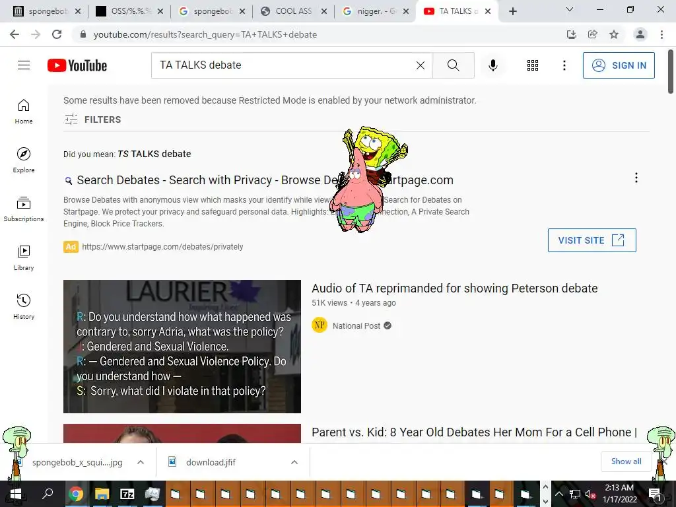The height and width of the screenshot is (507, 676).
Task: Open the YouTube apps grid
Action: pos(533,65)
